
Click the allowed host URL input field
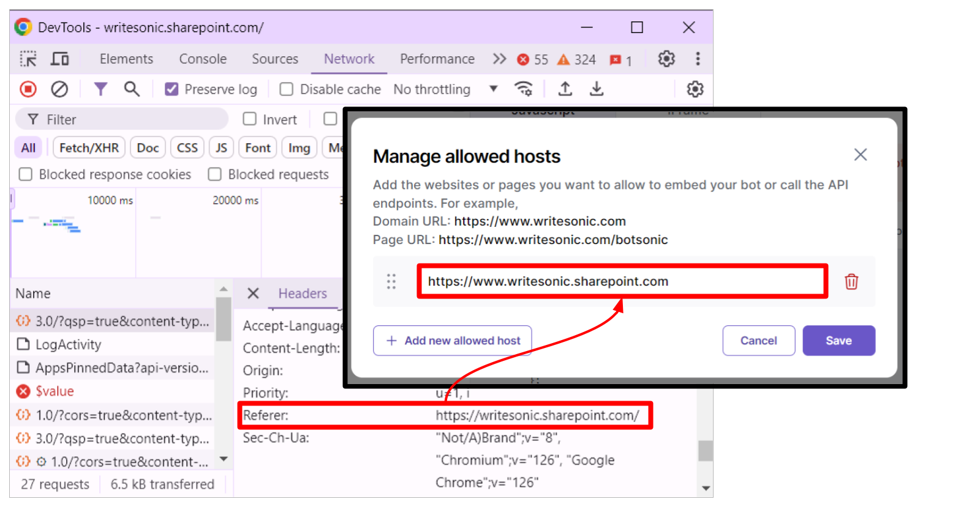pos(622,281)
